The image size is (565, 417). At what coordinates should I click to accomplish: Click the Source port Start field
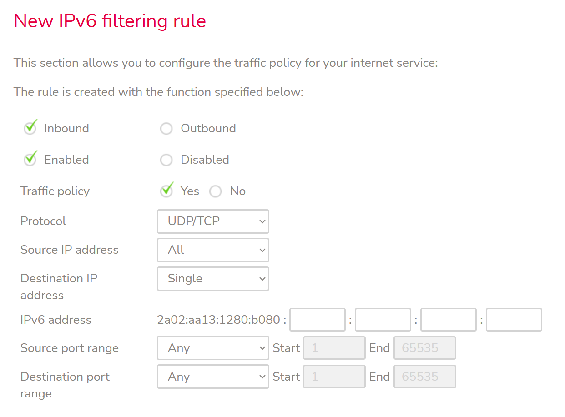coord(334,348)
